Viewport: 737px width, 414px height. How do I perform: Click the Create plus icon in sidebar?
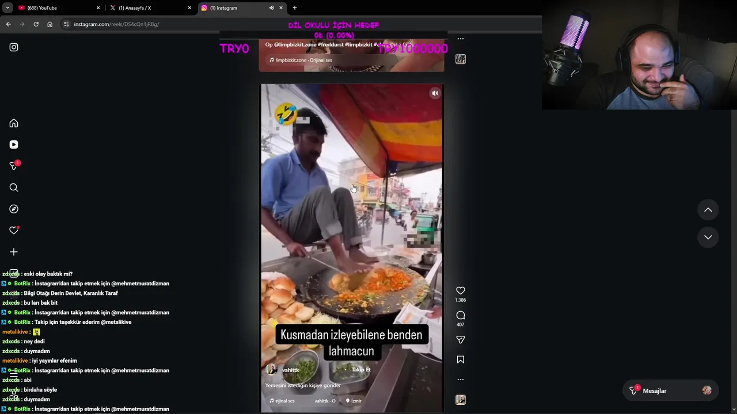click(14, 252)
